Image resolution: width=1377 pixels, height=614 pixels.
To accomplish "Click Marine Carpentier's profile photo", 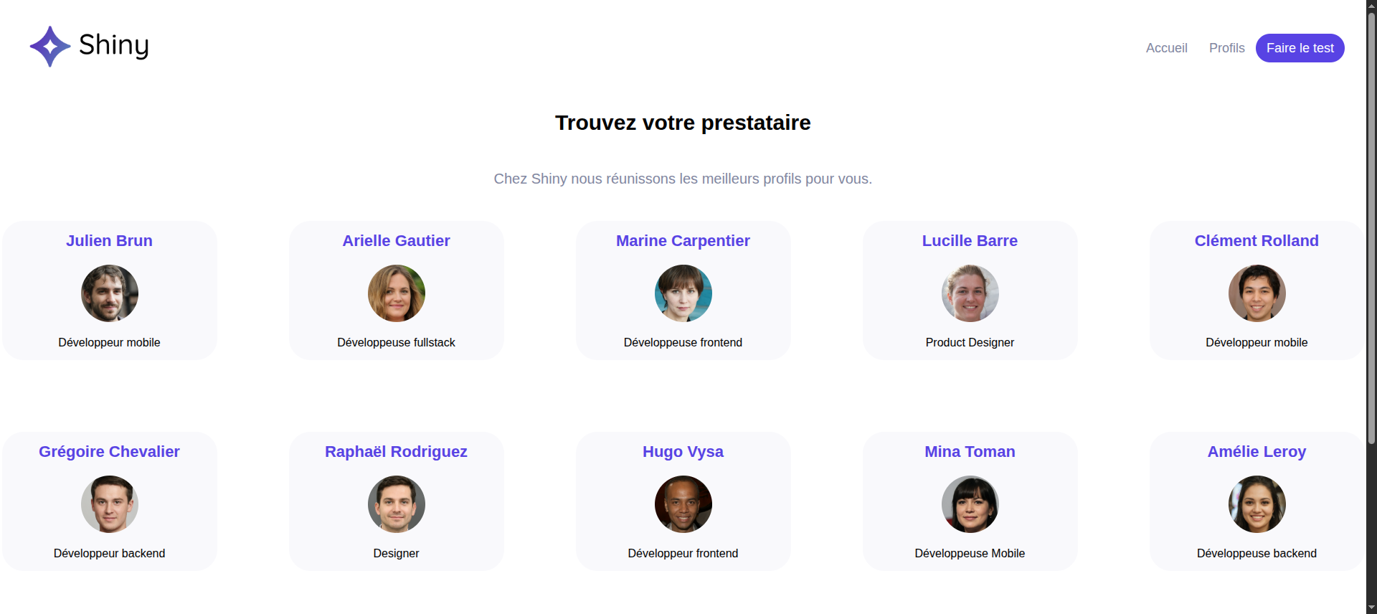I will pyautogui.click(x=683, y=293).
